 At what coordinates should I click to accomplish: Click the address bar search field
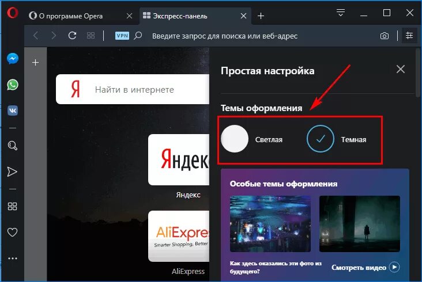(225, 36)
